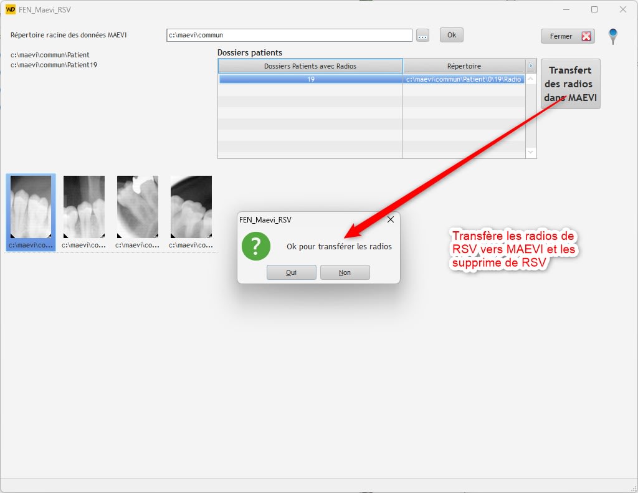
Task: Open folder browser with the "..." button
Action: pos(422,36)
